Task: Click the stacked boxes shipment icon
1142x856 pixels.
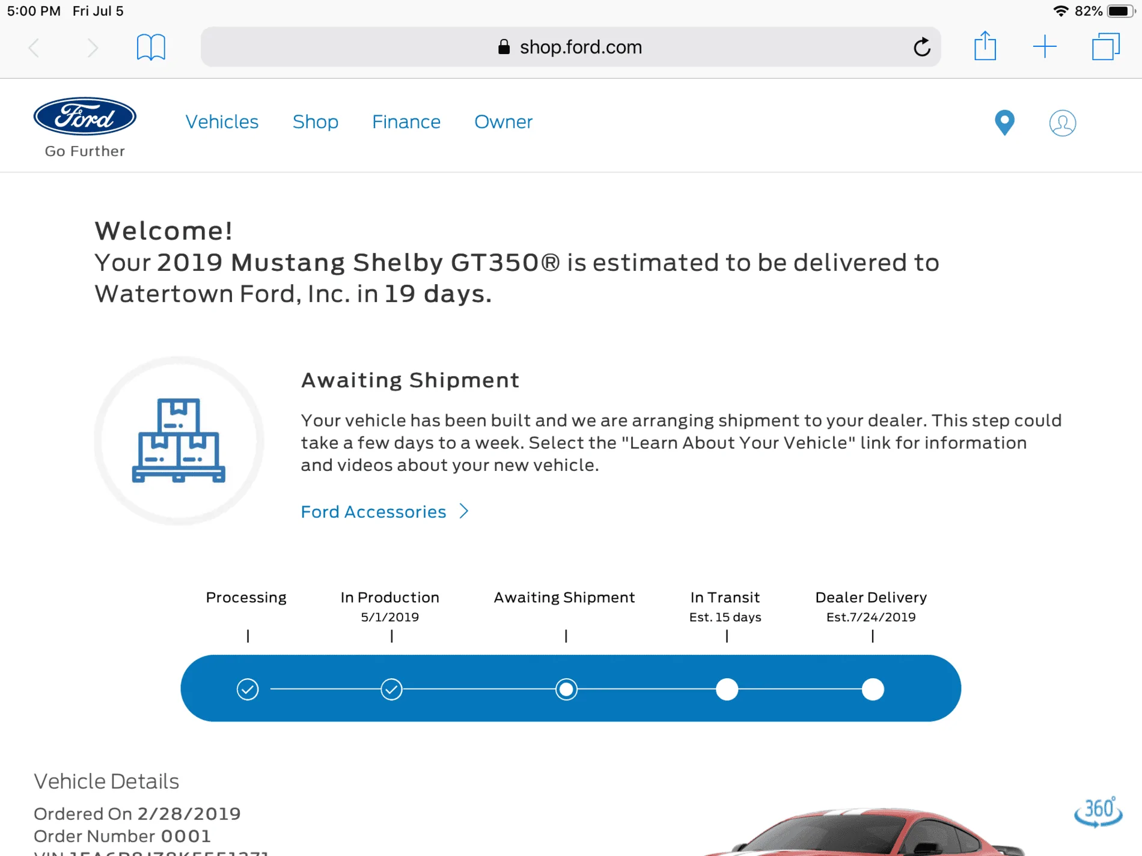Action: point(179,440)
